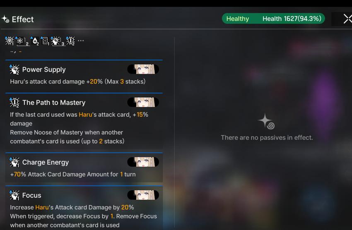Select the card buff icon with stack 1

[45, 41]
